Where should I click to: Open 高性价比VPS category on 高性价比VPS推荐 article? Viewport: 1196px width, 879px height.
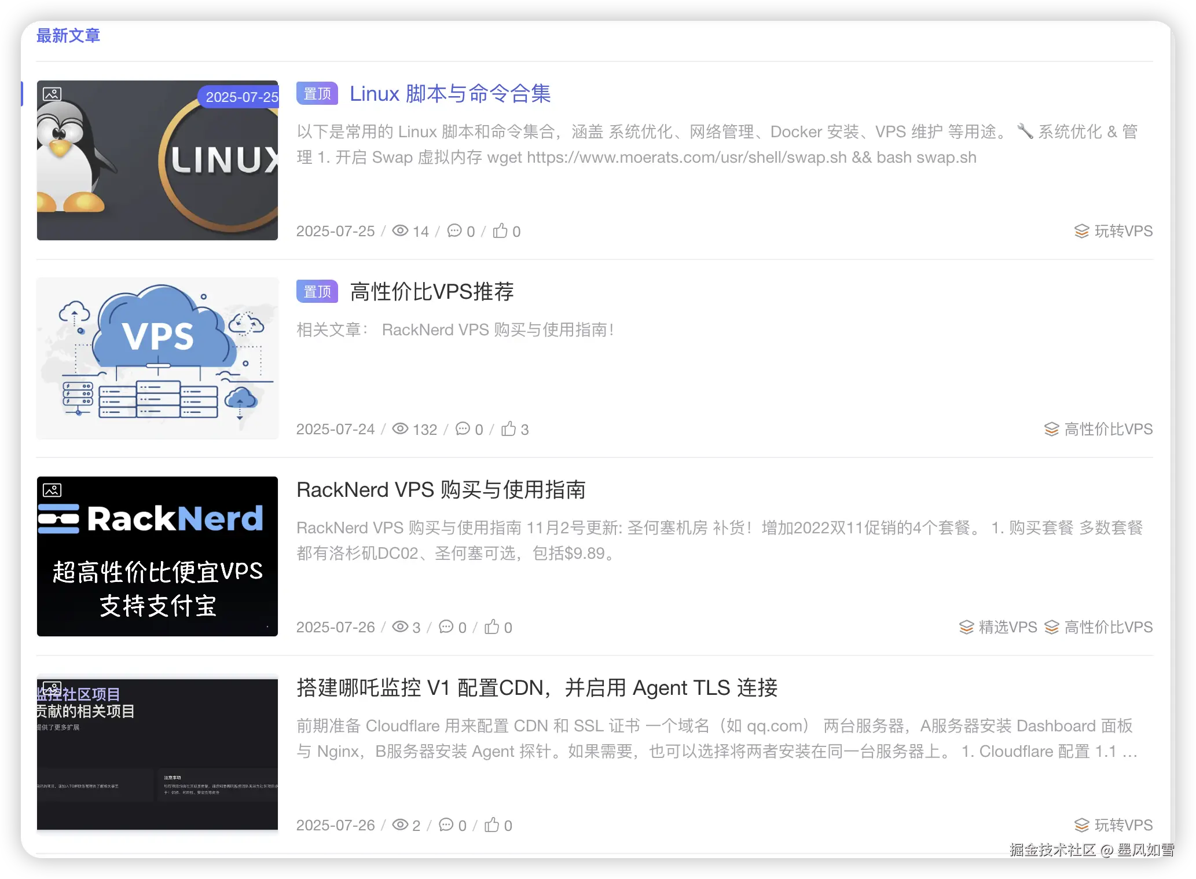tap(1108, 430)
